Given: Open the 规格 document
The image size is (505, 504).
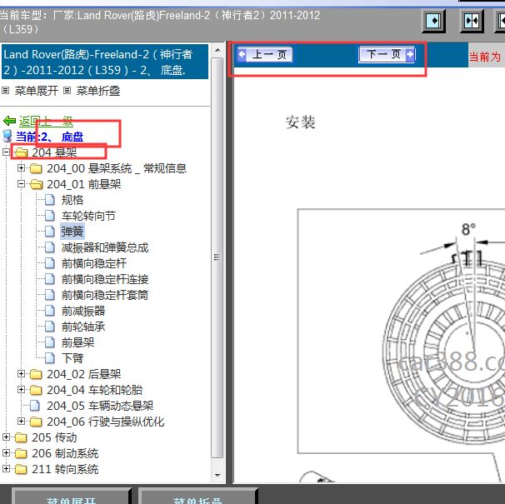Looking at the screenshot, I should coord(72,200).
